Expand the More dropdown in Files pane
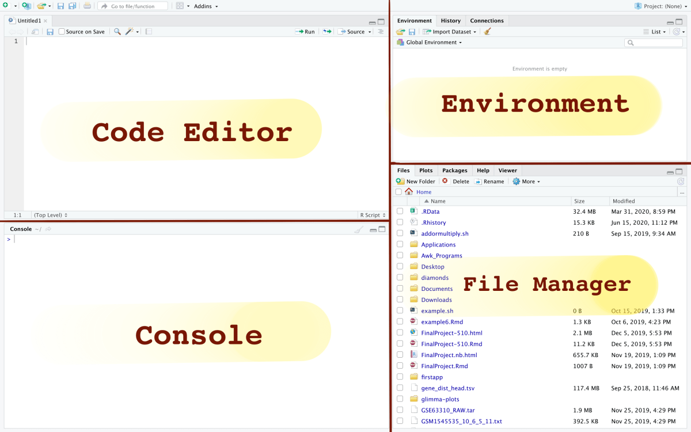The width and height of the screenshot is (691, 432). click(x=526, y=181)
